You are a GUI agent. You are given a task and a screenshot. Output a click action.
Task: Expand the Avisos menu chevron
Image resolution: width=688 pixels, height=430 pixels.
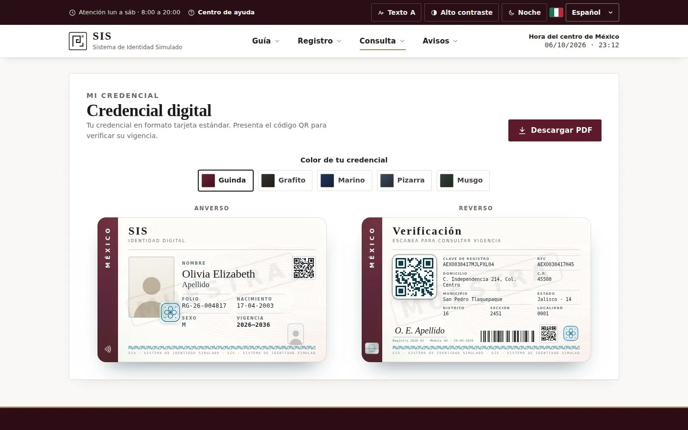455,41
